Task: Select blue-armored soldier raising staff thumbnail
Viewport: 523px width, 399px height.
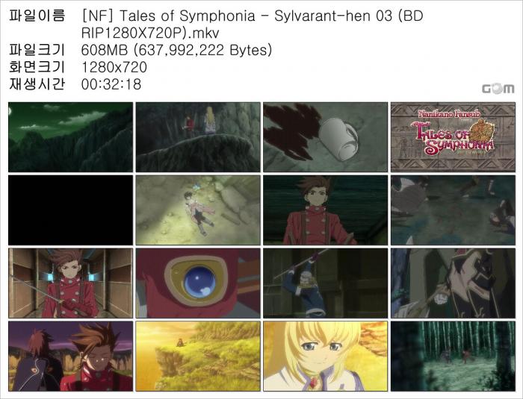Action: point(326,283)
